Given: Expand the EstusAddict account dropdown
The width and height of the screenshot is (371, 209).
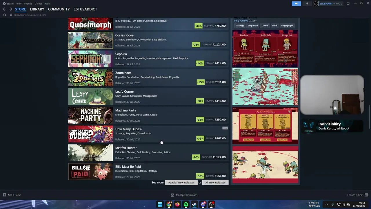Looking at the screenshot, I should click(334, 4).
